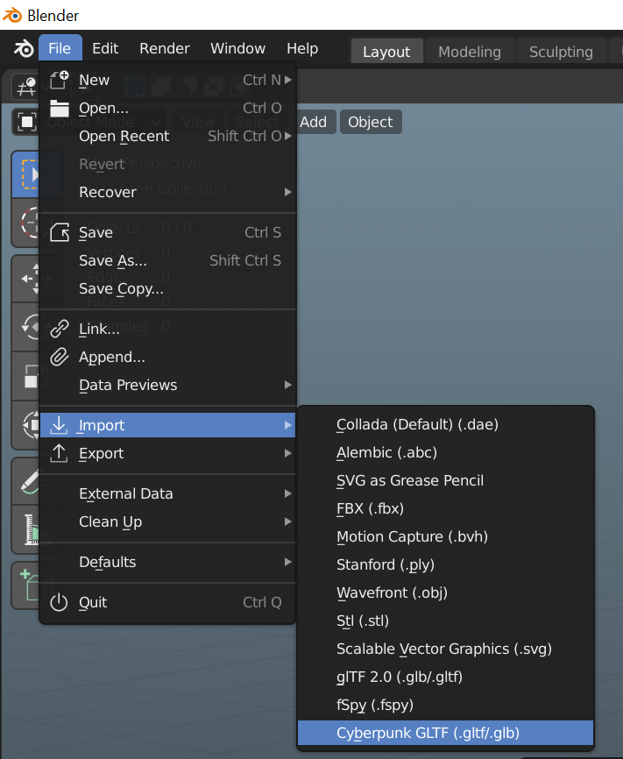Click the Blender title bar logo

pos(12,15)
